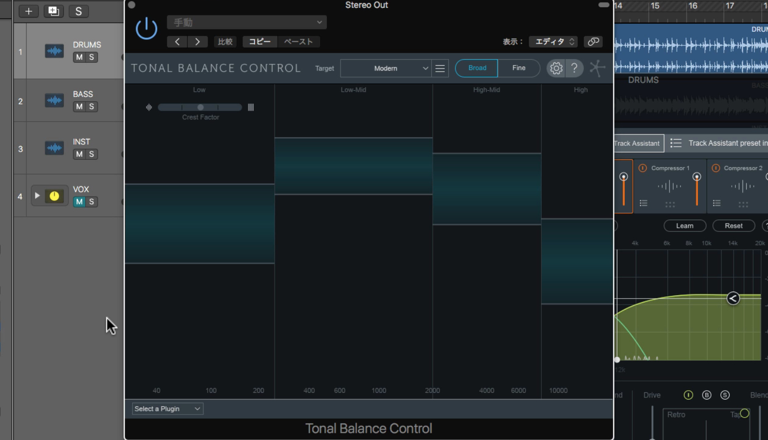Expand the VOX track disclosure triangle
The height and width of the screenshot is (440, 768).
pos(37,196)
